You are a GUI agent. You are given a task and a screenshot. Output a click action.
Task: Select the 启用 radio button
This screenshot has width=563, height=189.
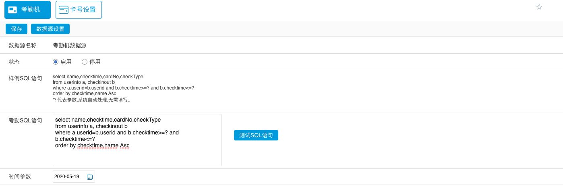click(x=56, y=62)
